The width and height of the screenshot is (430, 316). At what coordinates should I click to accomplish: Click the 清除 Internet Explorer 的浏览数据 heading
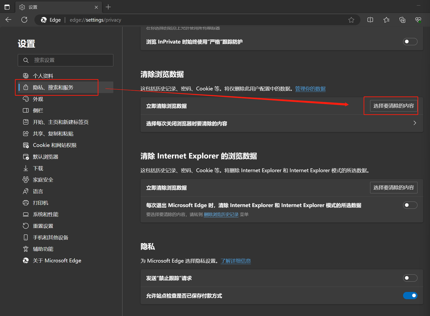(x=199, y=156)
